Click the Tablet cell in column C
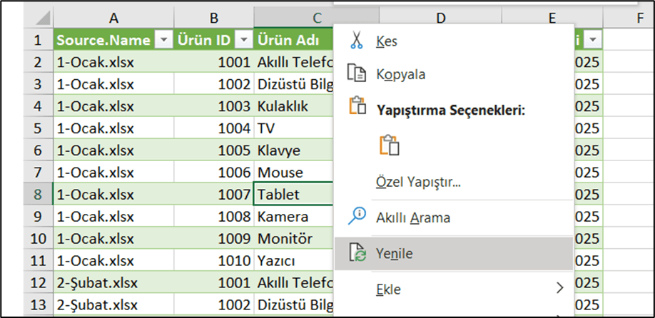The height and width of the screenshot is (318, 655). click(x=294, y=195)
